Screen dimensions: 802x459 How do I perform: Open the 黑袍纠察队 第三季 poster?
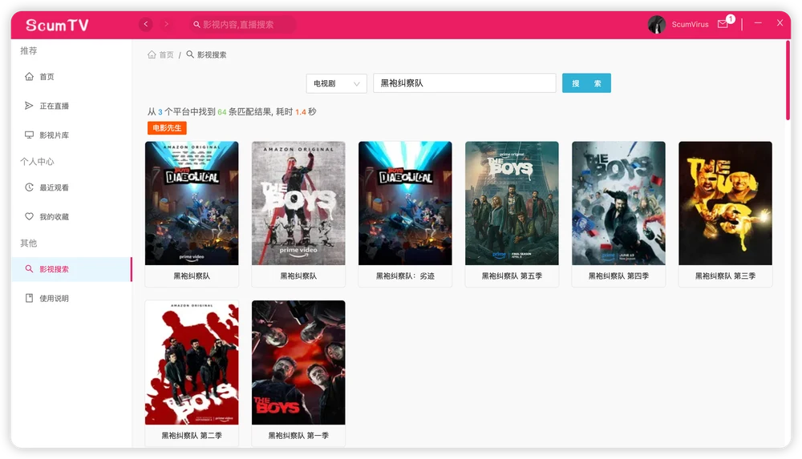click(x=725, y=203)
